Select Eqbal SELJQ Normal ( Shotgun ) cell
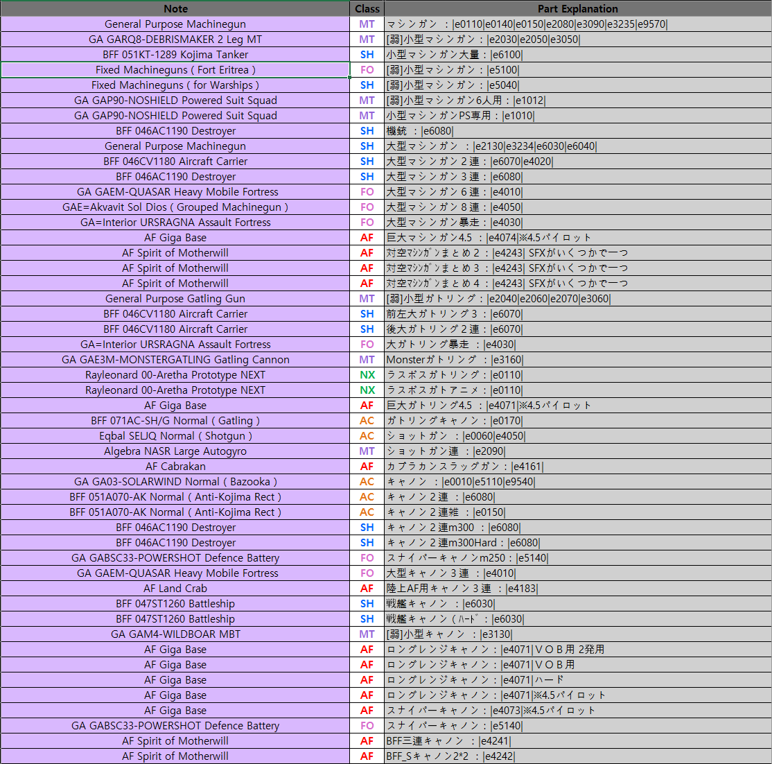Viewport: 772px width, 764px height. tap(175, 436)
